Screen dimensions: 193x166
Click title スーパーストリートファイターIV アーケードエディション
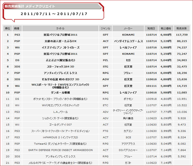[x=60, y=131]
